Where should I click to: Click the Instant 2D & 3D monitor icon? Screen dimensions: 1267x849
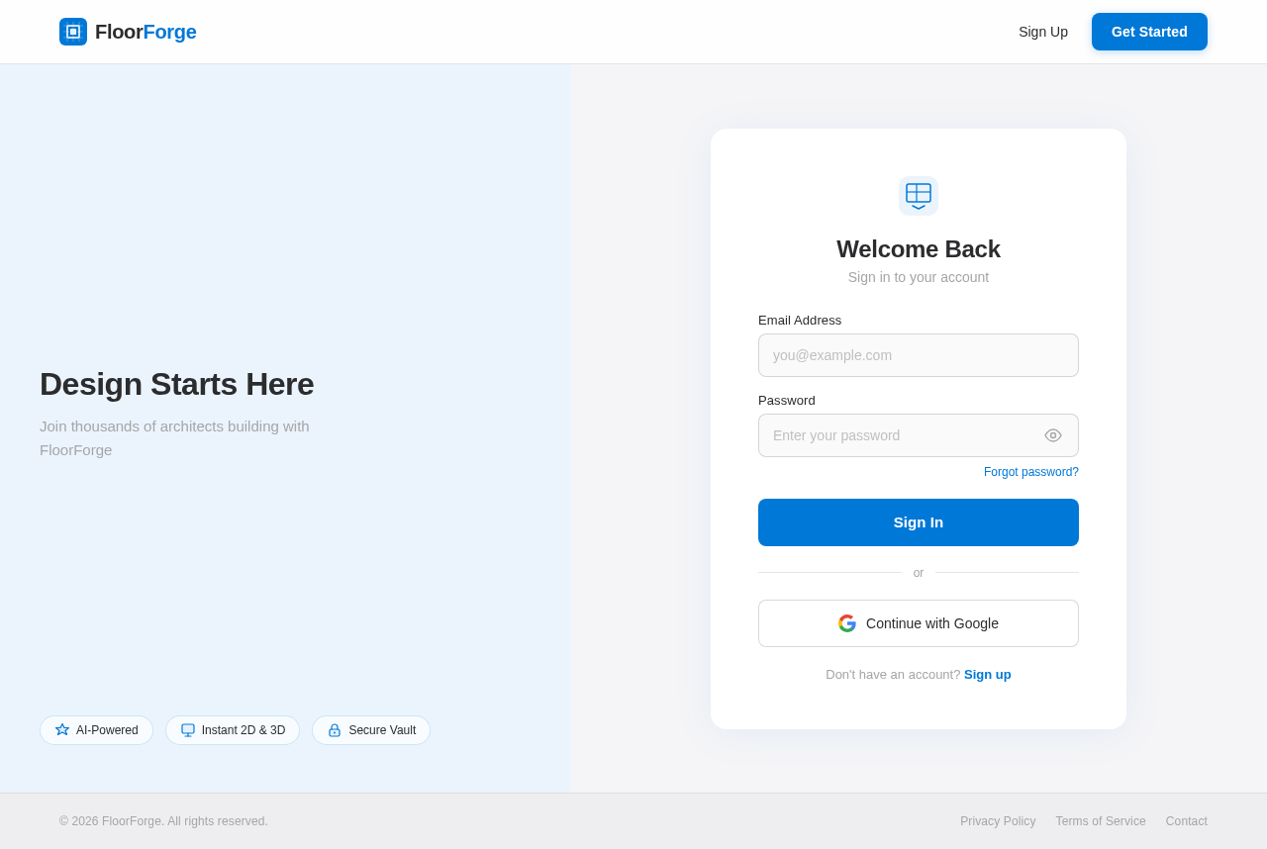[188, 730]
